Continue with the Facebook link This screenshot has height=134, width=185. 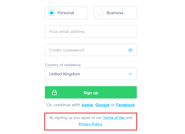(125, 105)
